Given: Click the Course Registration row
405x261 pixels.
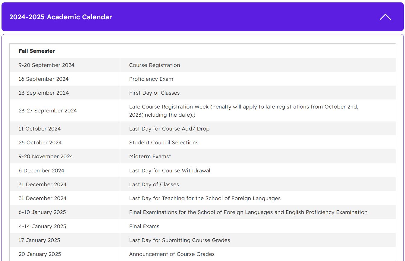Looking at the screenshot, I should (x=202, y=65).
